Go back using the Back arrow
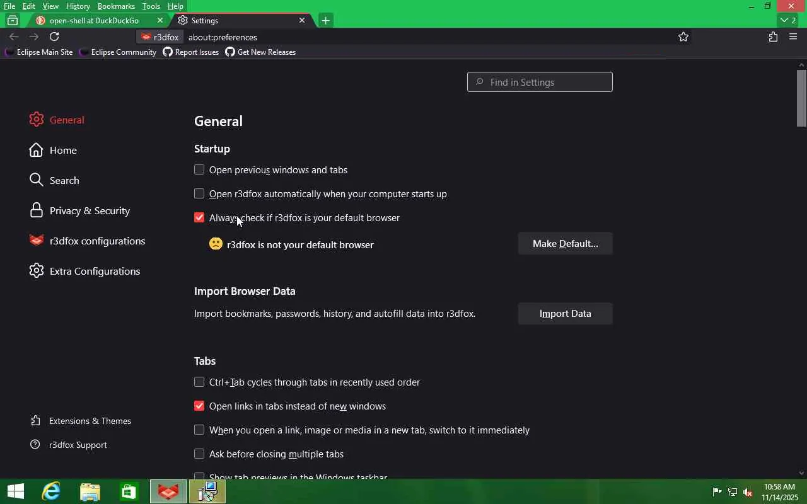The width and height of the screenshot is (807, 504). (x=14, y=37)
